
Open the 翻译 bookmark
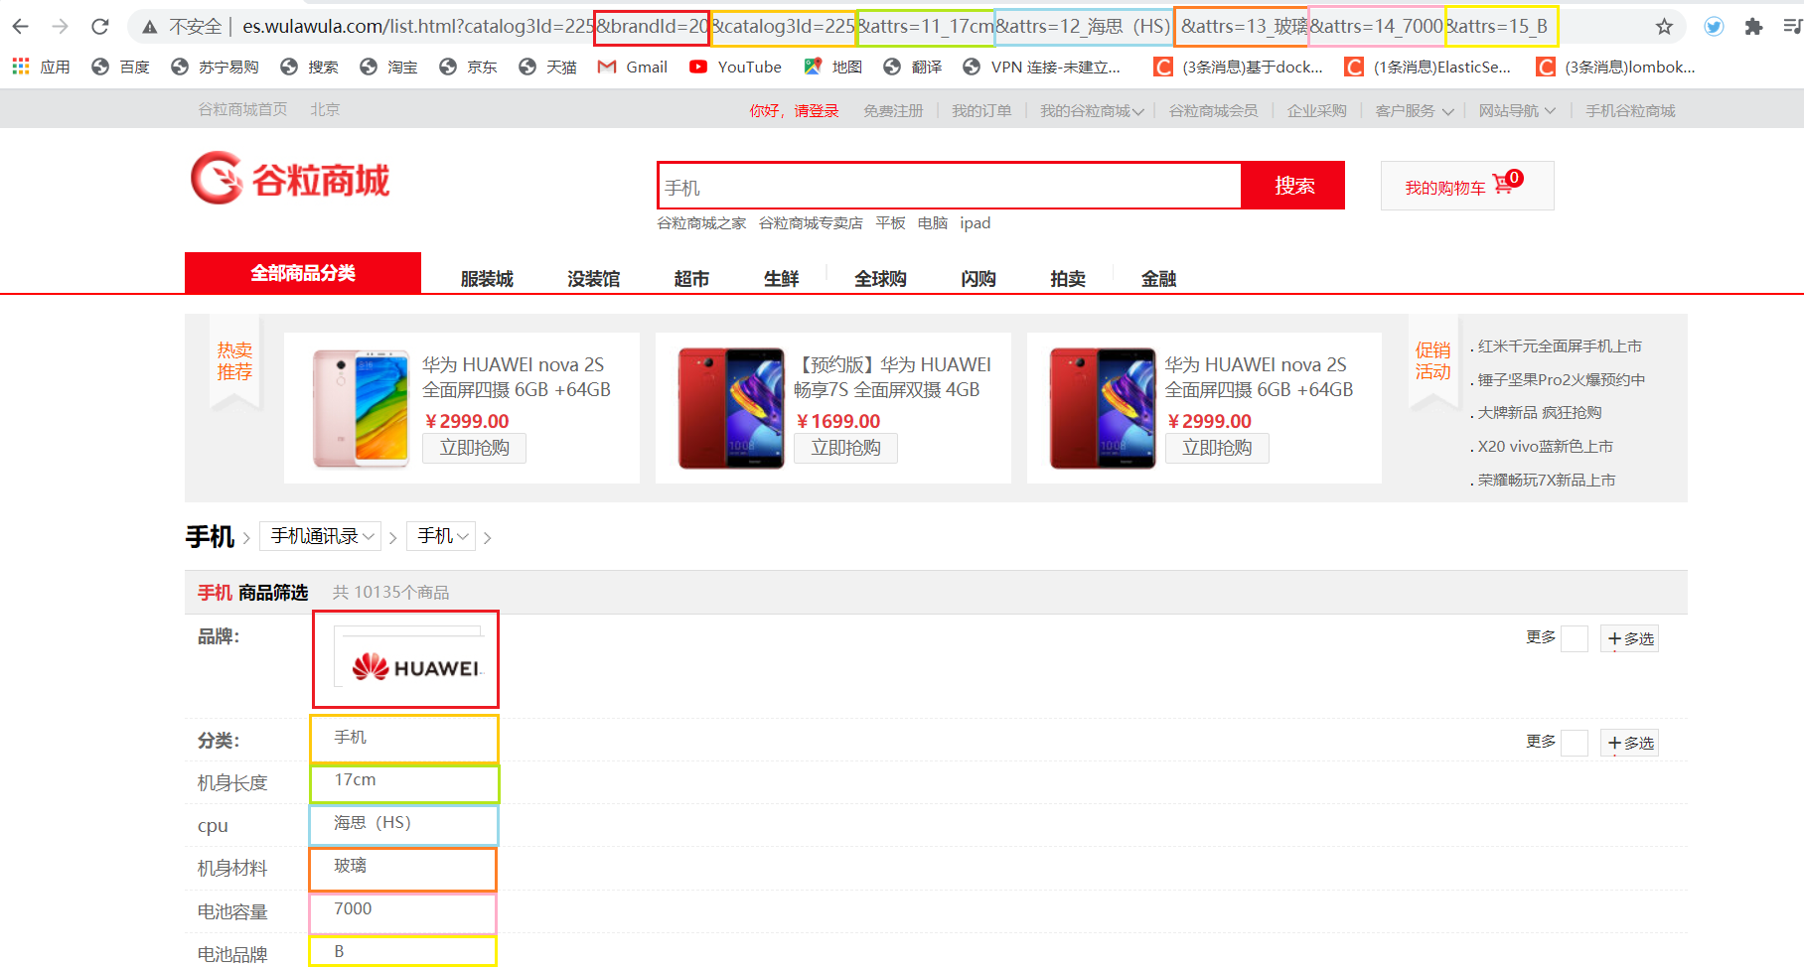click(912, 67)
